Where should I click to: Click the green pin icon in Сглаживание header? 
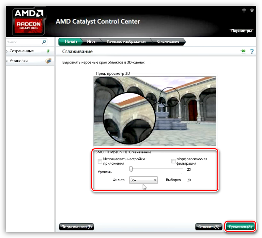coord(243,51)
